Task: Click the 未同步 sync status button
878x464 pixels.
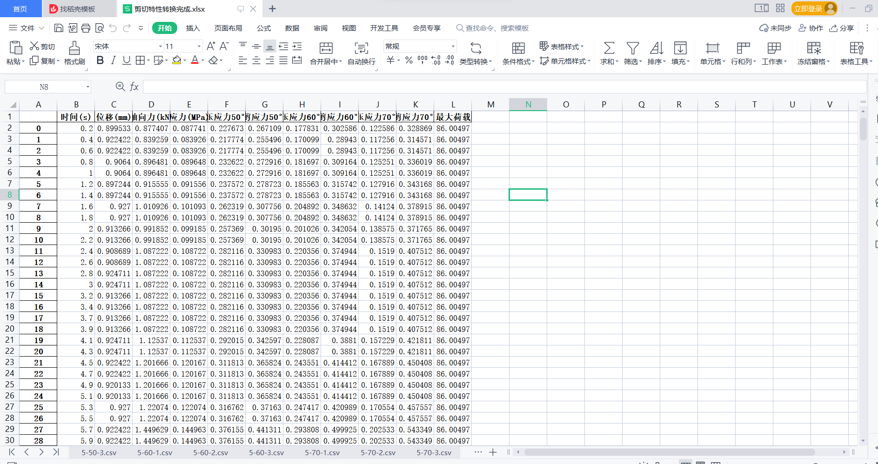Action: click(x=775, y=28)
